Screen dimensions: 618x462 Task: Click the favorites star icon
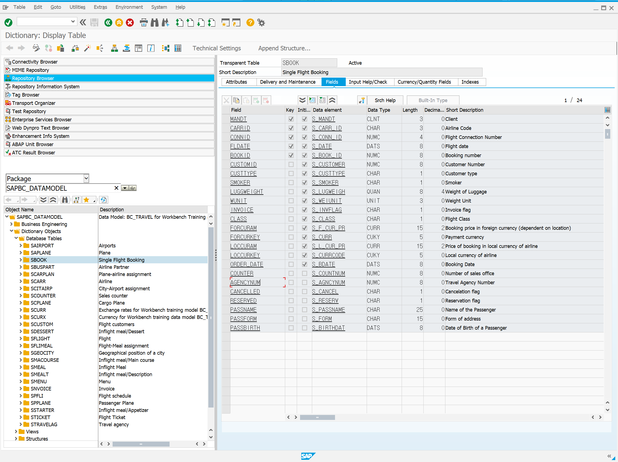click(x=86, y=200)
